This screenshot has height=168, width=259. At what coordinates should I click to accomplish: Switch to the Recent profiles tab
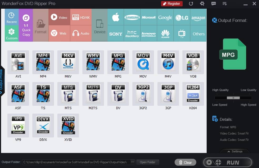[12, 17]
